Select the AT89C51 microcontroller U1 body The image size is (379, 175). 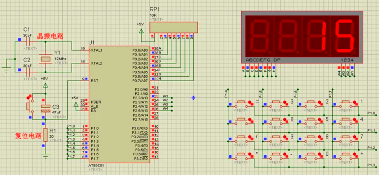point(120,104)
